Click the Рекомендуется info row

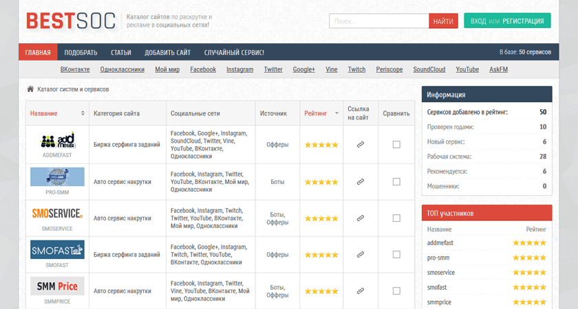(x=486, y=171)
